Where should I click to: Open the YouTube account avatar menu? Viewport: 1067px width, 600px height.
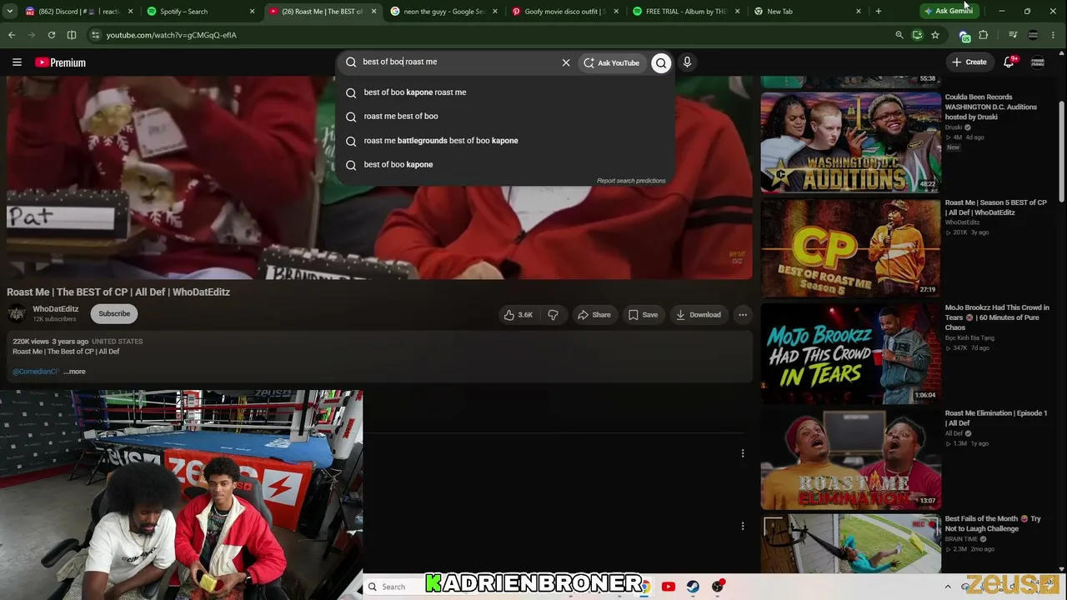tap(1038, 62)
